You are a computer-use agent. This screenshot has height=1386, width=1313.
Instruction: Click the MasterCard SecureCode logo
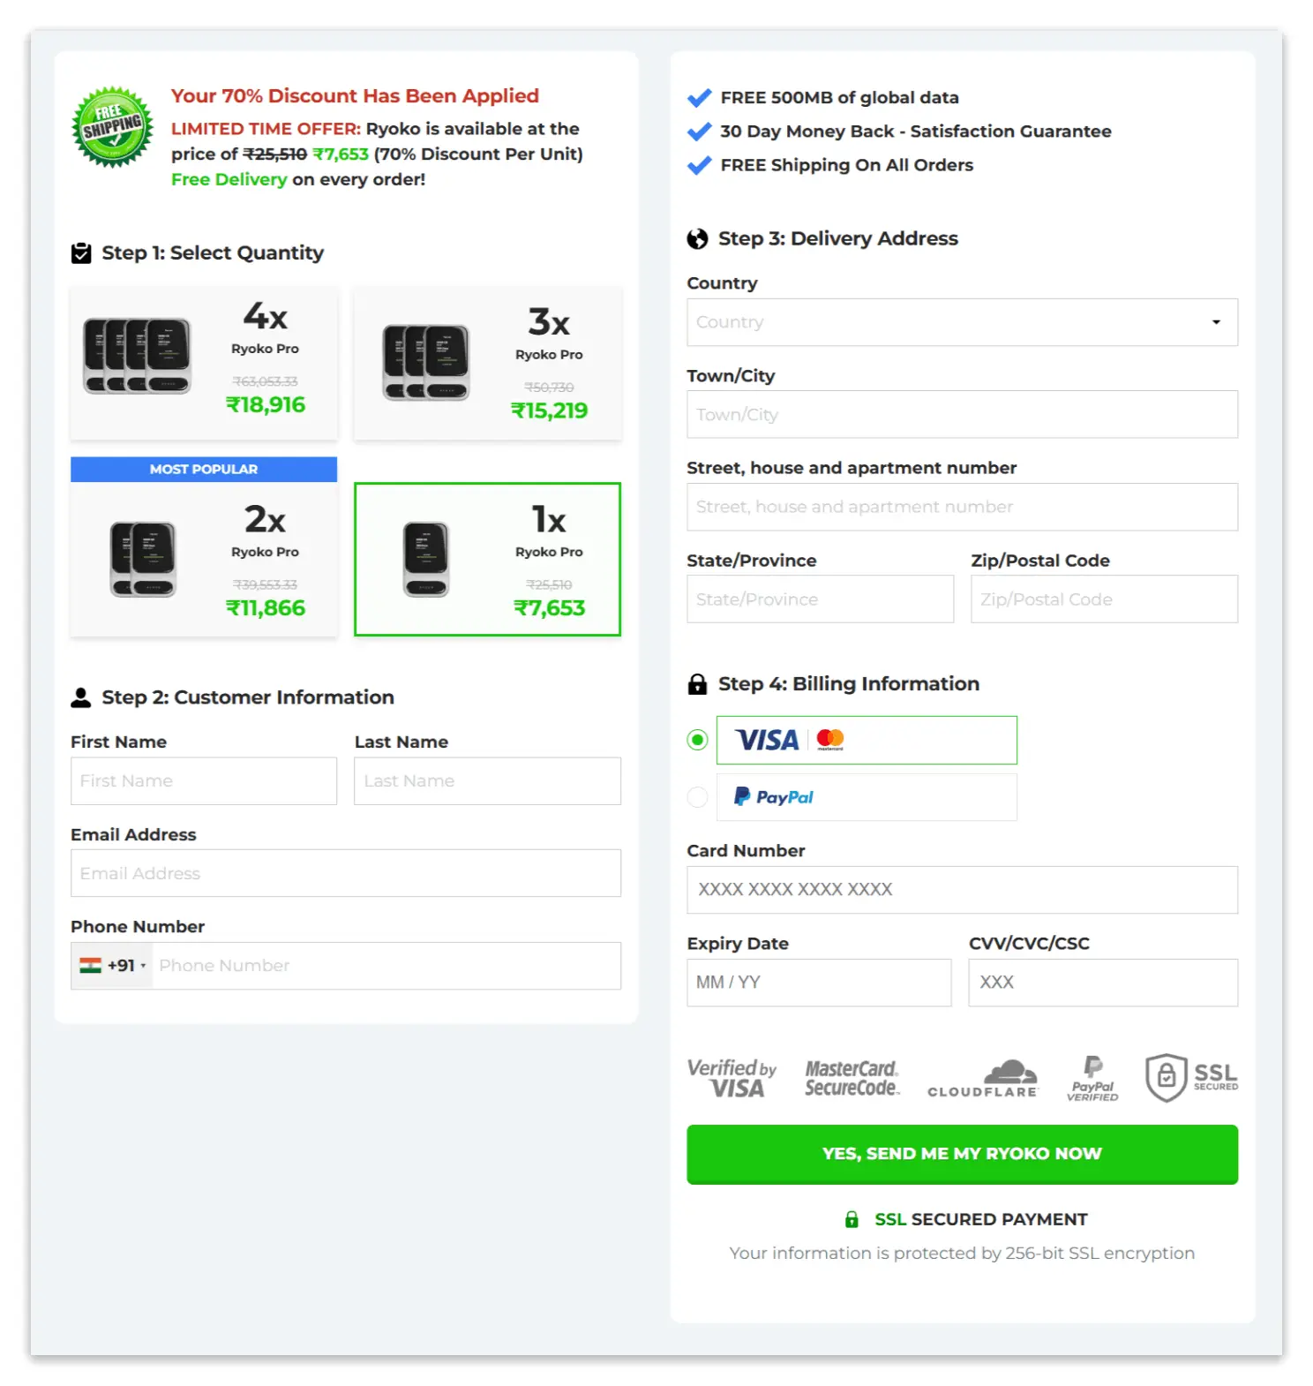pyautogui.click(x=852, y=1078)
